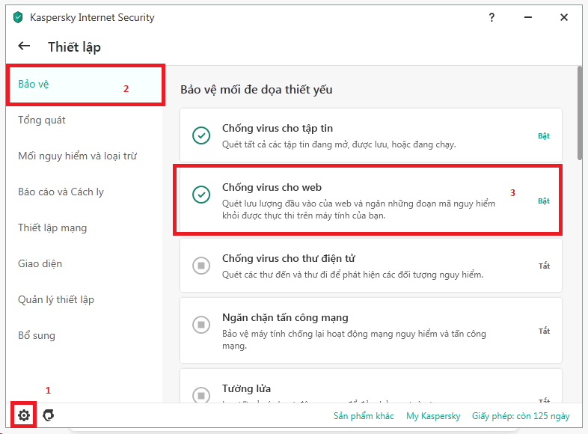
Task: Click the support agent headset icon
Action: pos(49,415)
